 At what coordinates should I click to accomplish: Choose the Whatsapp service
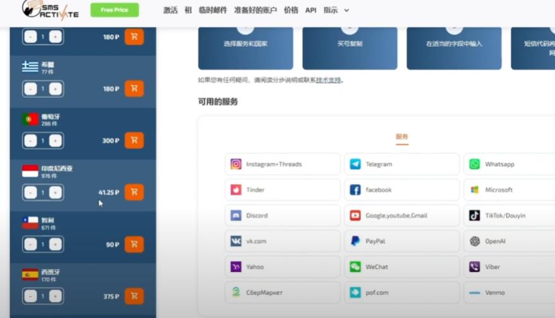tap(509, 164)
